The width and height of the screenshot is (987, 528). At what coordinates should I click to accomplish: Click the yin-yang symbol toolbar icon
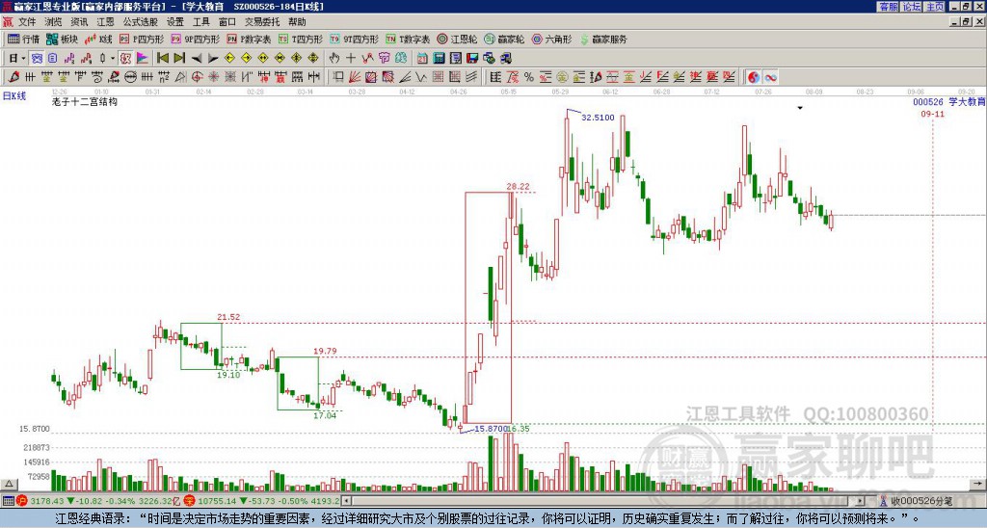click(x=754, y=77)
